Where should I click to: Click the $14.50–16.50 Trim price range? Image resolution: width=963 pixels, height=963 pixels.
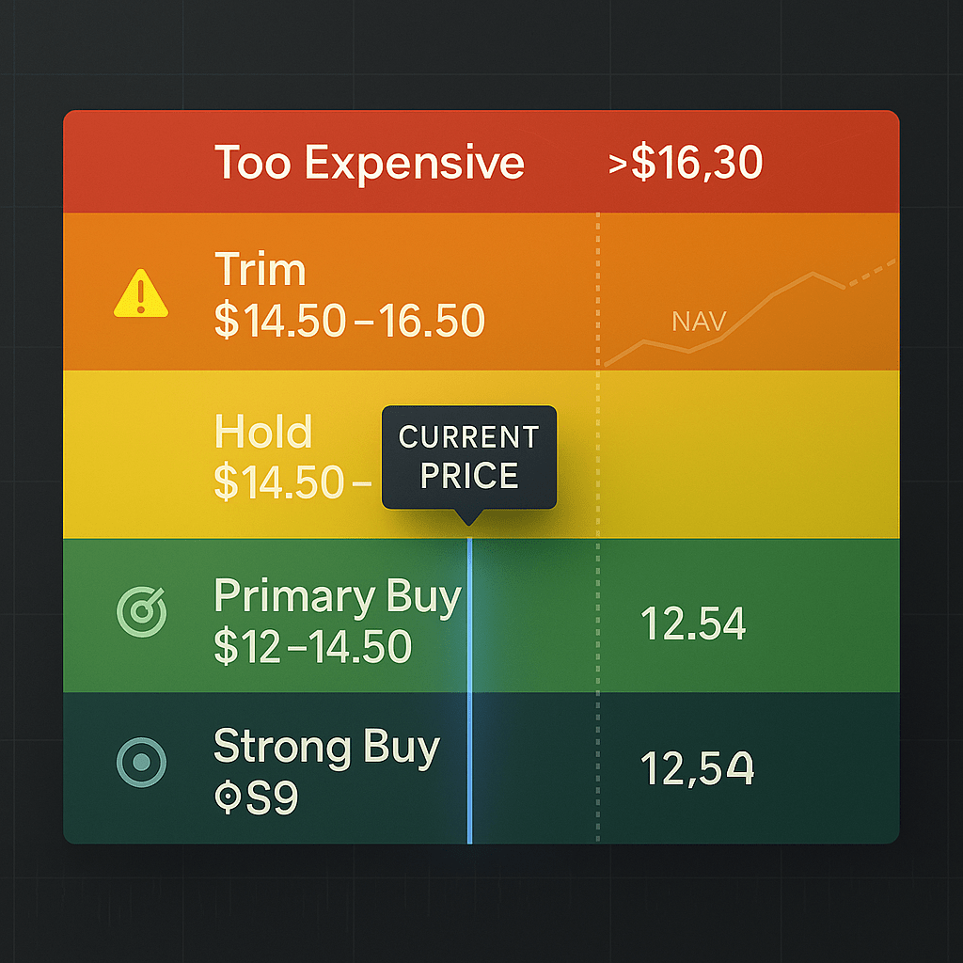coord(349,321)
